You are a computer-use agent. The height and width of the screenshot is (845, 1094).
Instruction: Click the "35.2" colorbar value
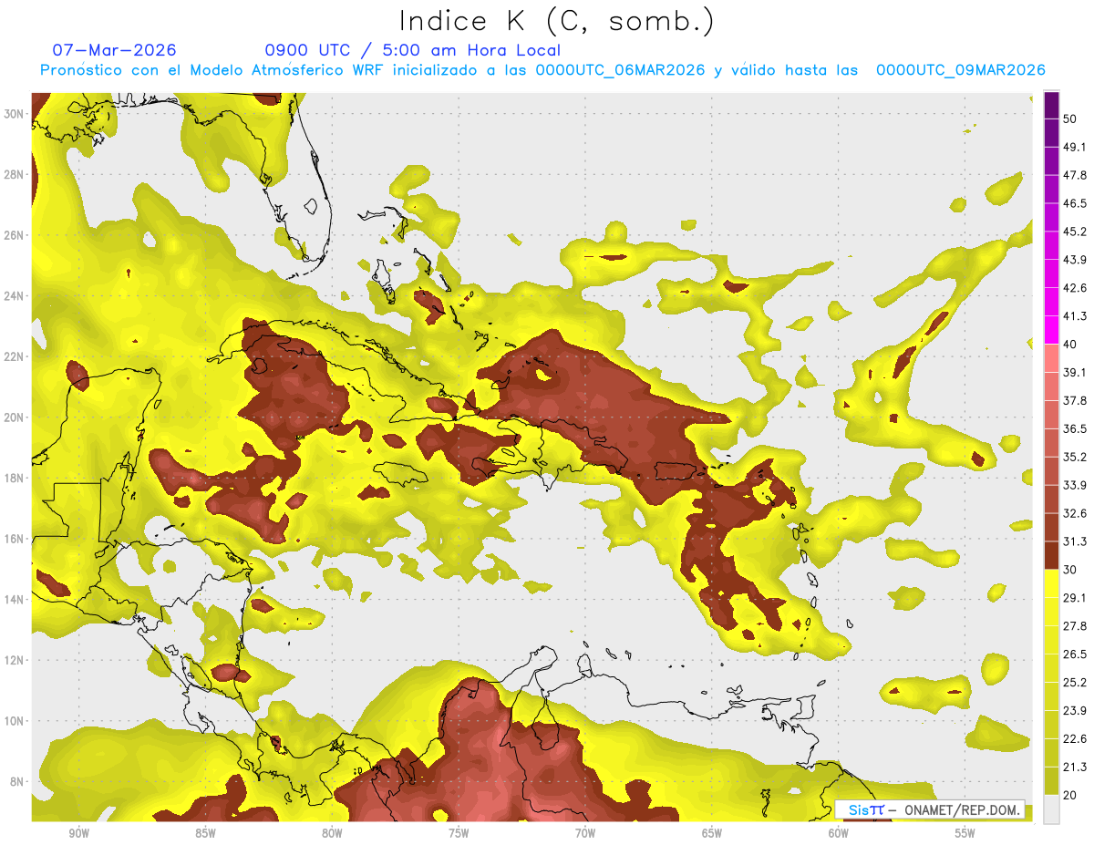1075,457
